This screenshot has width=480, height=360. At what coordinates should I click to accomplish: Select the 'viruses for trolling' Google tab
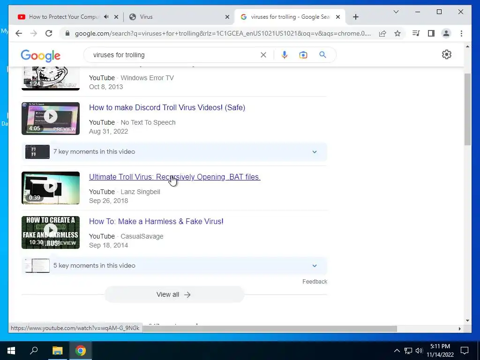(290, 17)
